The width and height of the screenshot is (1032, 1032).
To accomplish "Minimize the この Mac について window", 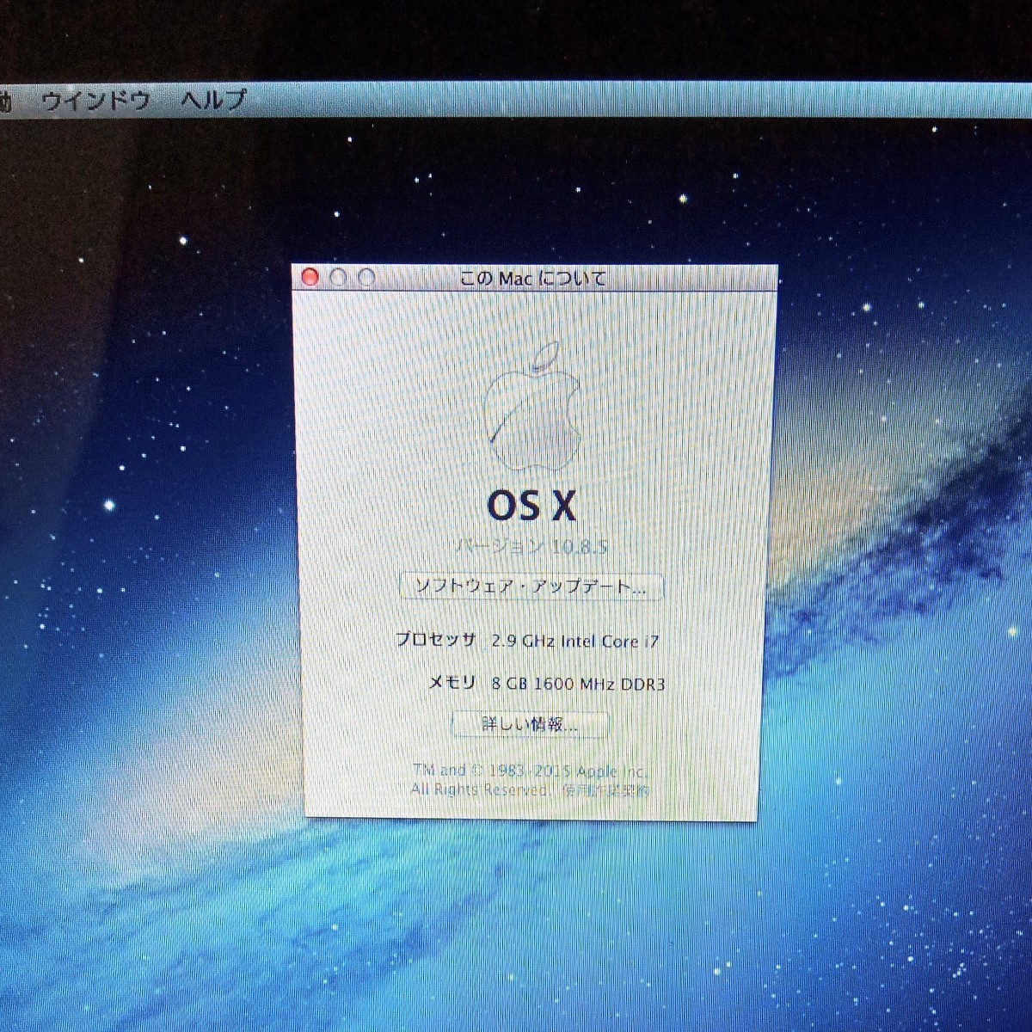I will [x=339, y=277].
